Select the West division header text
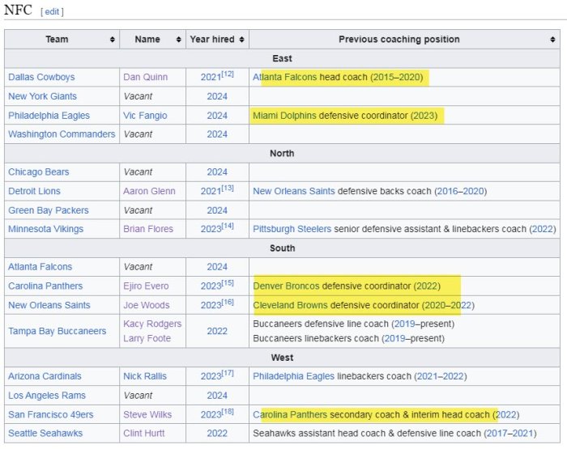567x449 pixels. pos(282,358)
